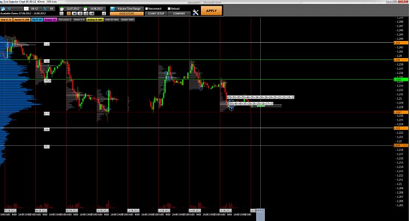The image size is (410, 221).
Task: Open CHART SETUP
Action: [156, 14]
